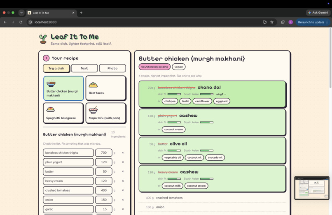Click the browser forward arrow
Viewport: 332px width, 215px height.
pos(13,22)
